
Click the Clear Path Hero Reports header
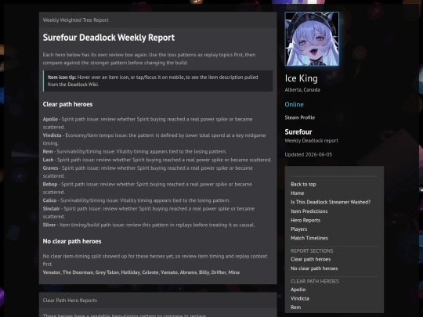(70, 301)
